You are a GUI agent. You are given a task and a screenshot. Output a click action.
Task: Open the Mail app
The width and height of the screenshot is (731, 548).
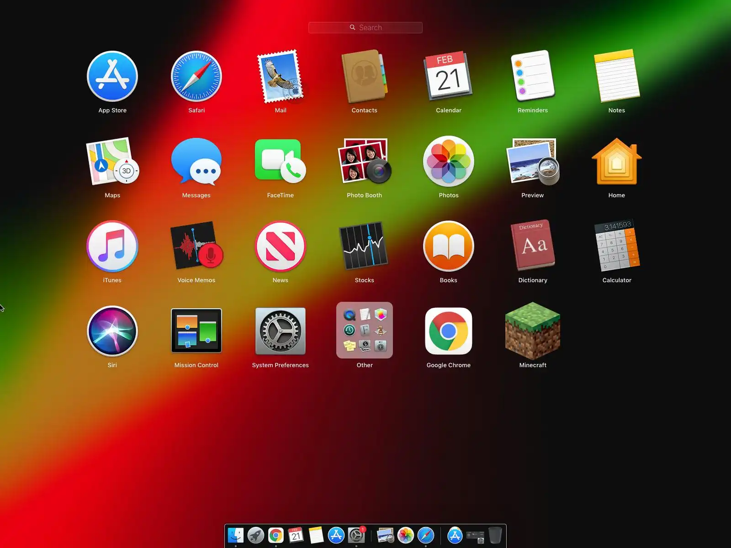coord(281,76)
